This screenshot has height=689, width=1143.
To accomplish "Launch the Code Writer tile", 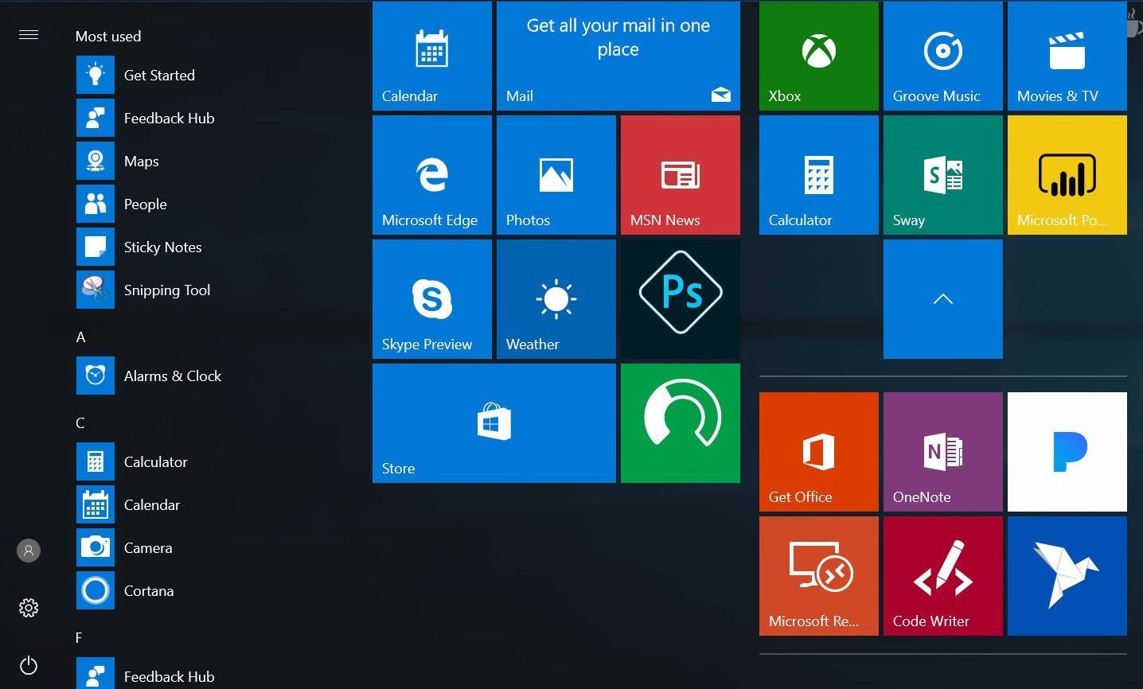I will pos(943,576).
